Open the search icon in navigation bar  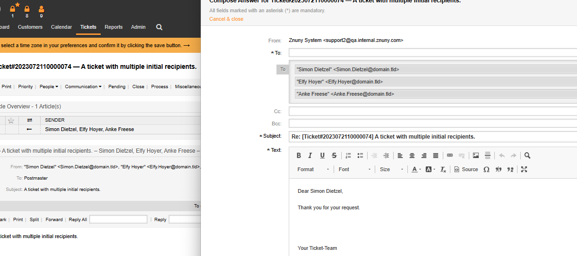tap(159, 27)
